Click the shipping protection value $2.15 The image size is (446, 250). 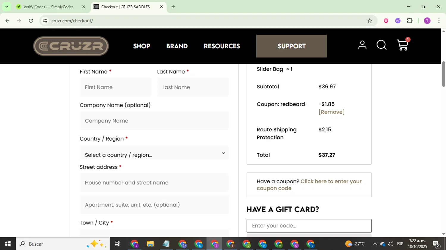click(325, 130)
